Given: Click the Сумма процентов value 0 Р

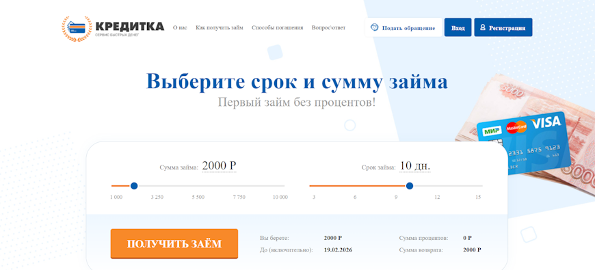Looking at the screenshot, I should 467,238.
